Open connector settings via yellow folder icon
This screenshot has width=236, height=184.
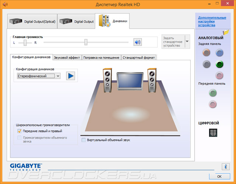(x=226, y=32)
